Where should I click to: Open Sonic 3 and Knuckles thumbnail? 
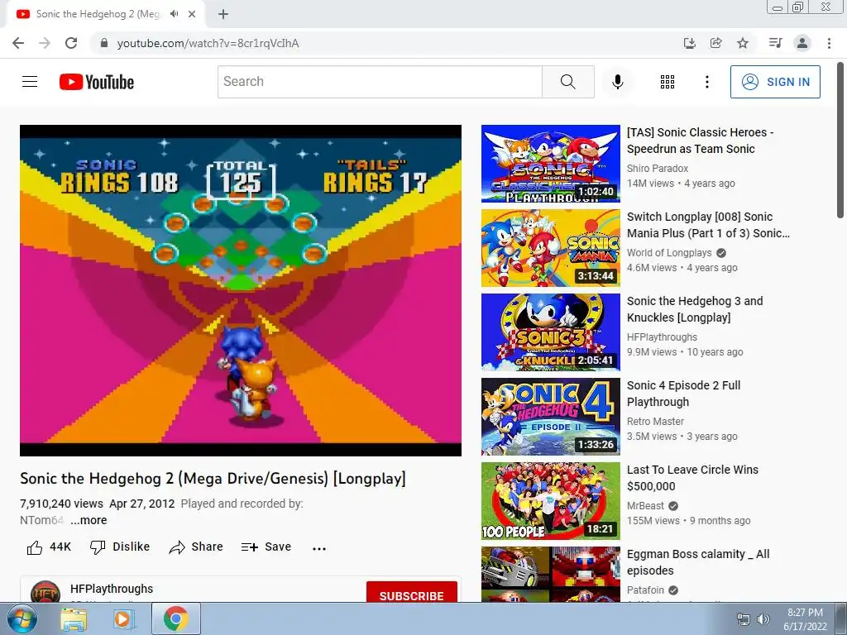(x=550, y=332)
